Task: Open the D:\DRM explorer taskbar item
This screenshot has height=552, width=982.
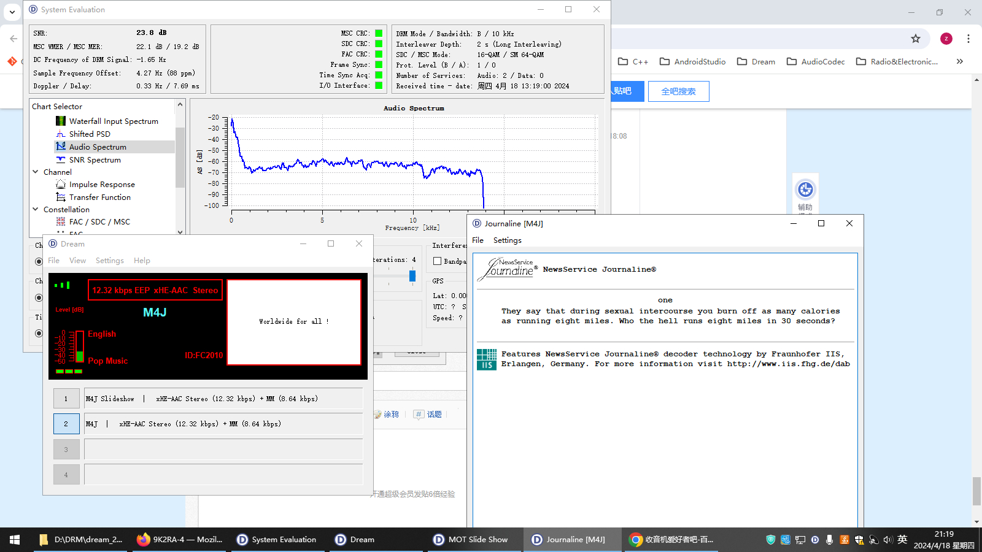Action: pos(80,540)
